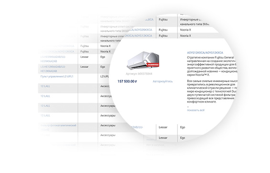Click the second 12 LALL item link
Viewport: 270px width, 173px height.
[x=45, y=96]
